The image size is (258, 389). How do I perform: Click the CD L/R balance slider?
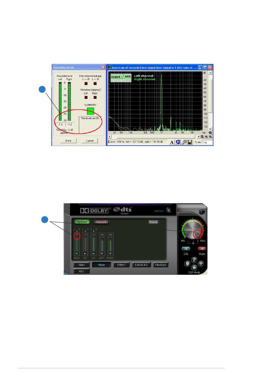coord(94,231)
